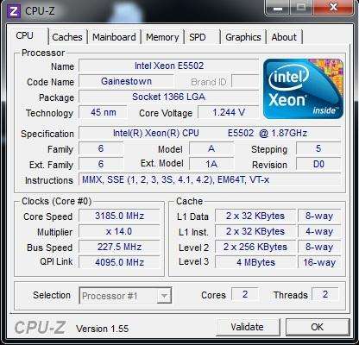Click the dropdown arrow beside Processor #1

point(164,296)
